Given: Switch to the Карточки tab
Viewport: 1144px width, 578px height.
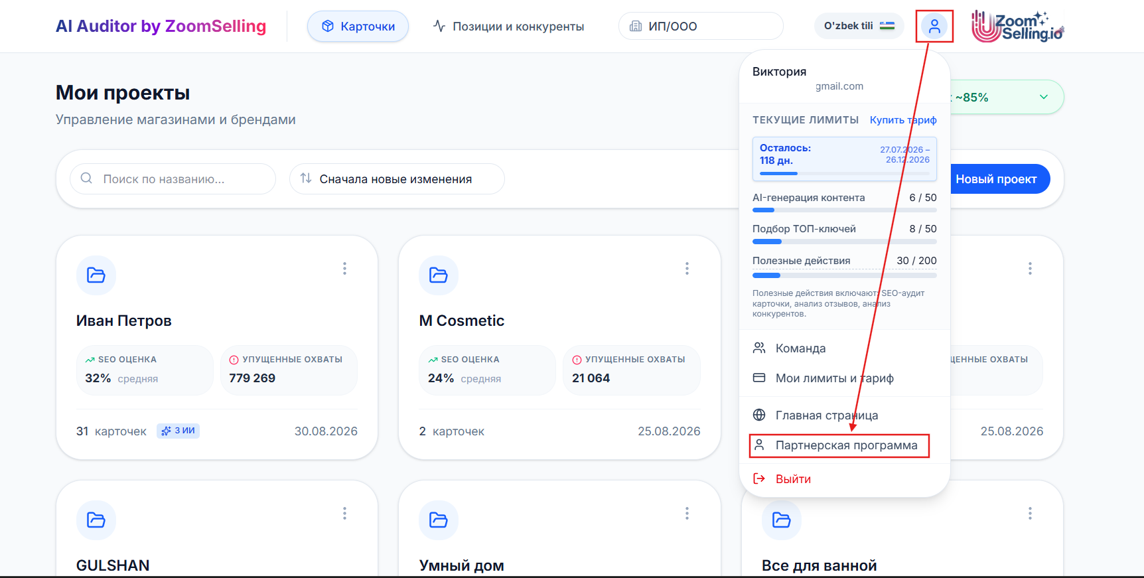Looking at the screenshot, I should pos(358,27).
